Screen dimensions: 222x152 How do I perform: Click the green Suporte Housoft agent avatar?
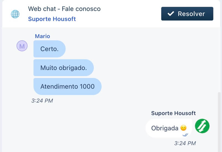point(202,126)
